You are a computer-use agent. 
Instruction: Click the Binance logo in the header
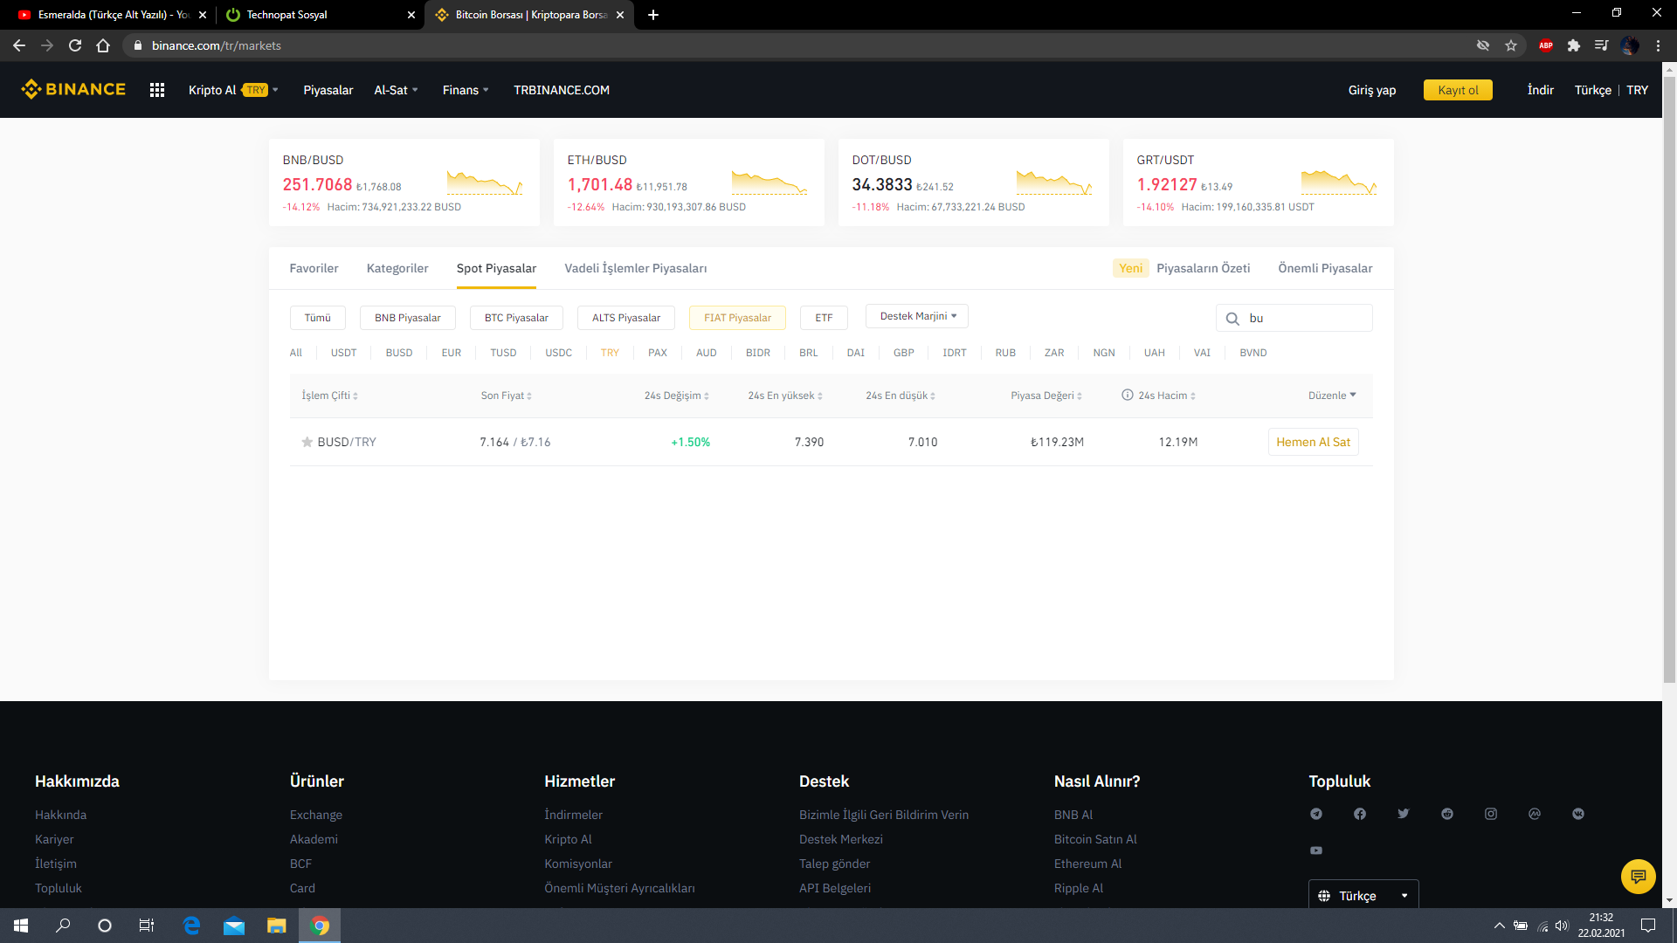coord(74,89)
